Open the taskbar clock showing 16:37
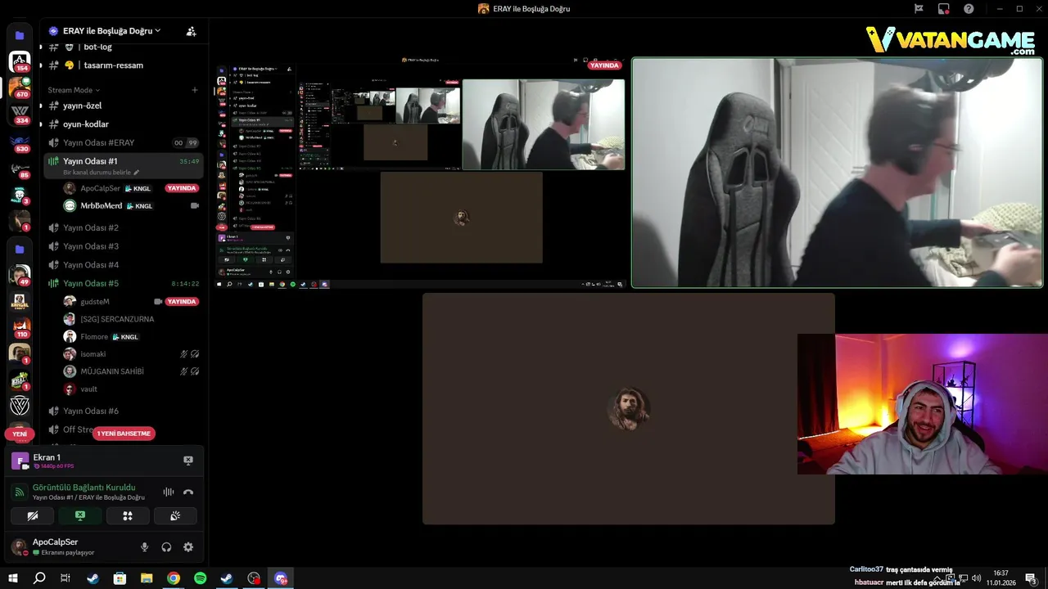The width and height of the screenshot is (1048, 589). point(1001,578)
